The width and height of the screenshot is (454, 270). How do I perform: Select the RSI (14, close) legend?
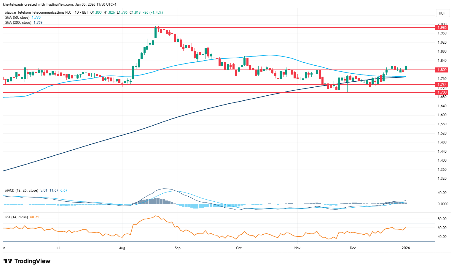pyautogui.click(x=16, y=217)
